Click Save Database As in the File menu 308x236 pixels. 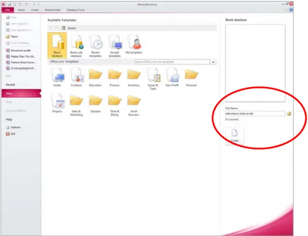pos(19,30)
